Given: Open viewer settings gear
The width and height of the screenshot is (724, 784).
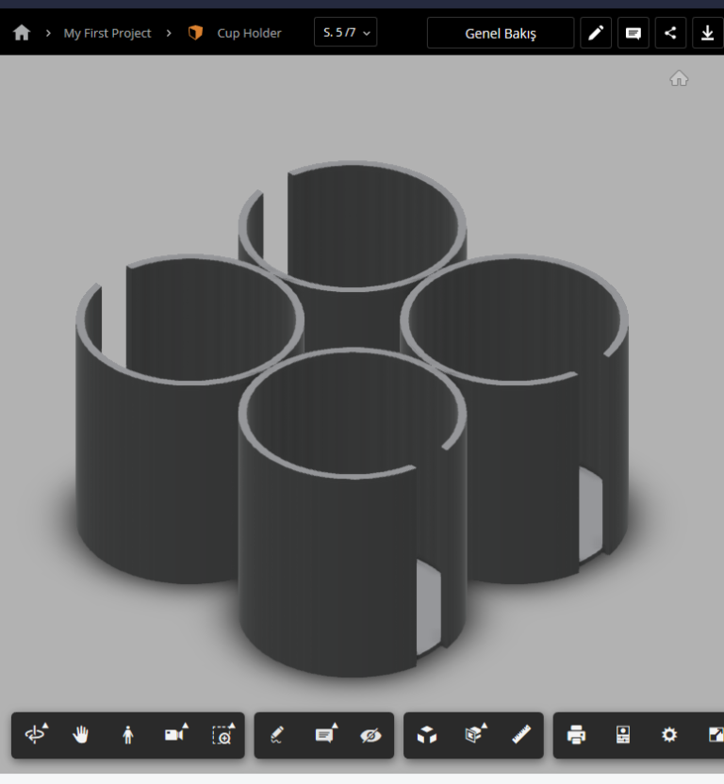Looking at the screenshot, I should (668, 735).
